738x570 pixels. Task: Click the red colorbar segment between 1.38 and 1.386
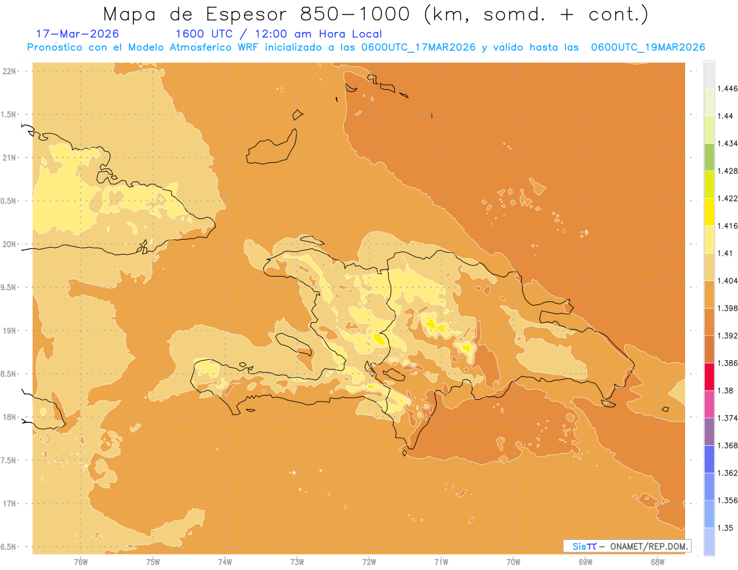(x=709, y=376)
